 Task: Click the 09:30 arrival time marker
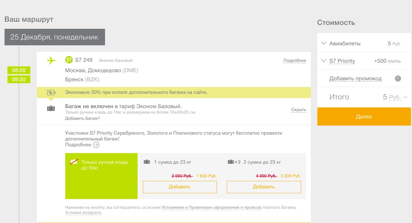[x=19, y=79]
